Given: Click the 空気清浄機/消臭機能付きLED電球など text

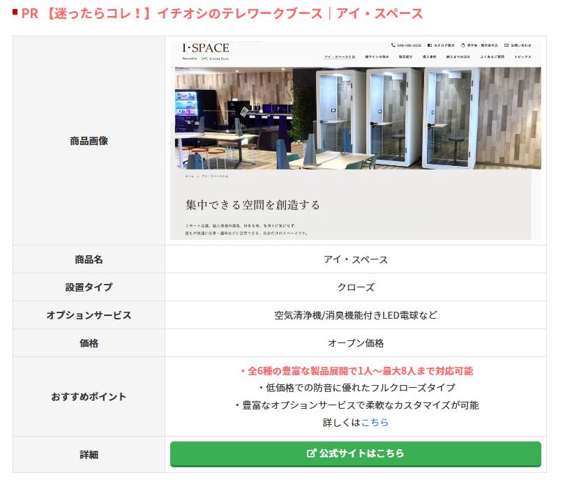Looking at the screenshot, I should point(356,315).
